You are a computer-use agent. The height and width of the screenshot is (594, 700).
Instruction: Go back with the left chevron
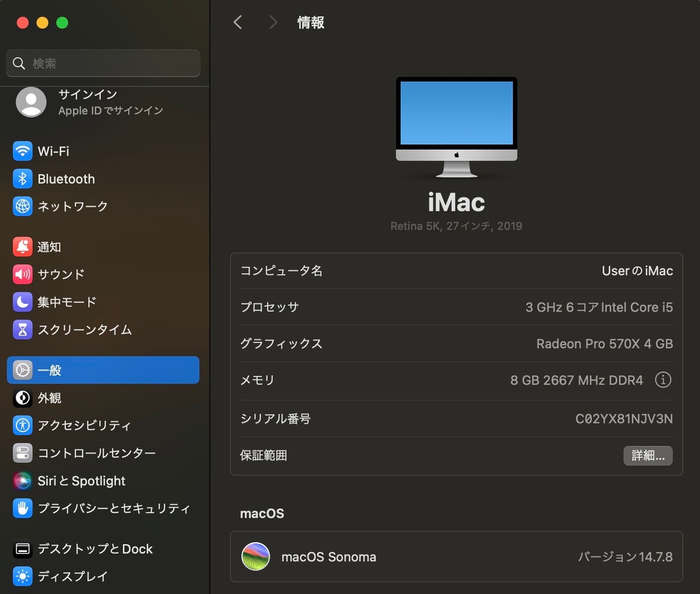click(238, 22)
